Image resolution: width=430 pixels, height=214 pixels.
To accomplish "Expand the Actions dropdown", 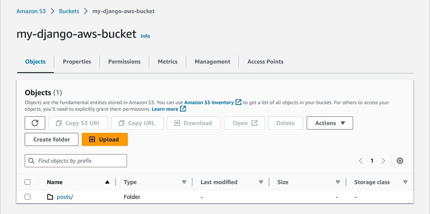I will point(330,123).
